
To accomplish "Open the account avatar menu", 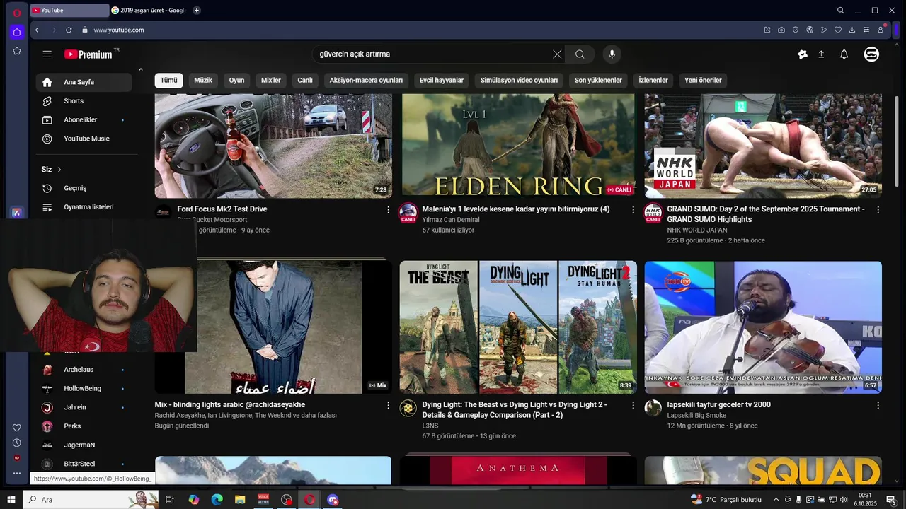I will (871, 54).
